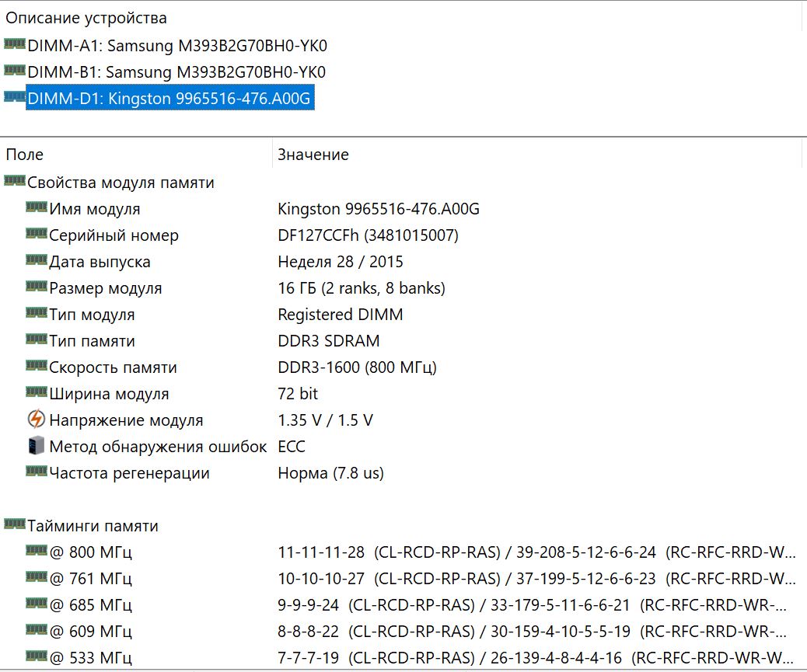The image size is (807, 672).
Task: Select the DIMM-A1 Samsung module entry
Action: coord(177,46)
